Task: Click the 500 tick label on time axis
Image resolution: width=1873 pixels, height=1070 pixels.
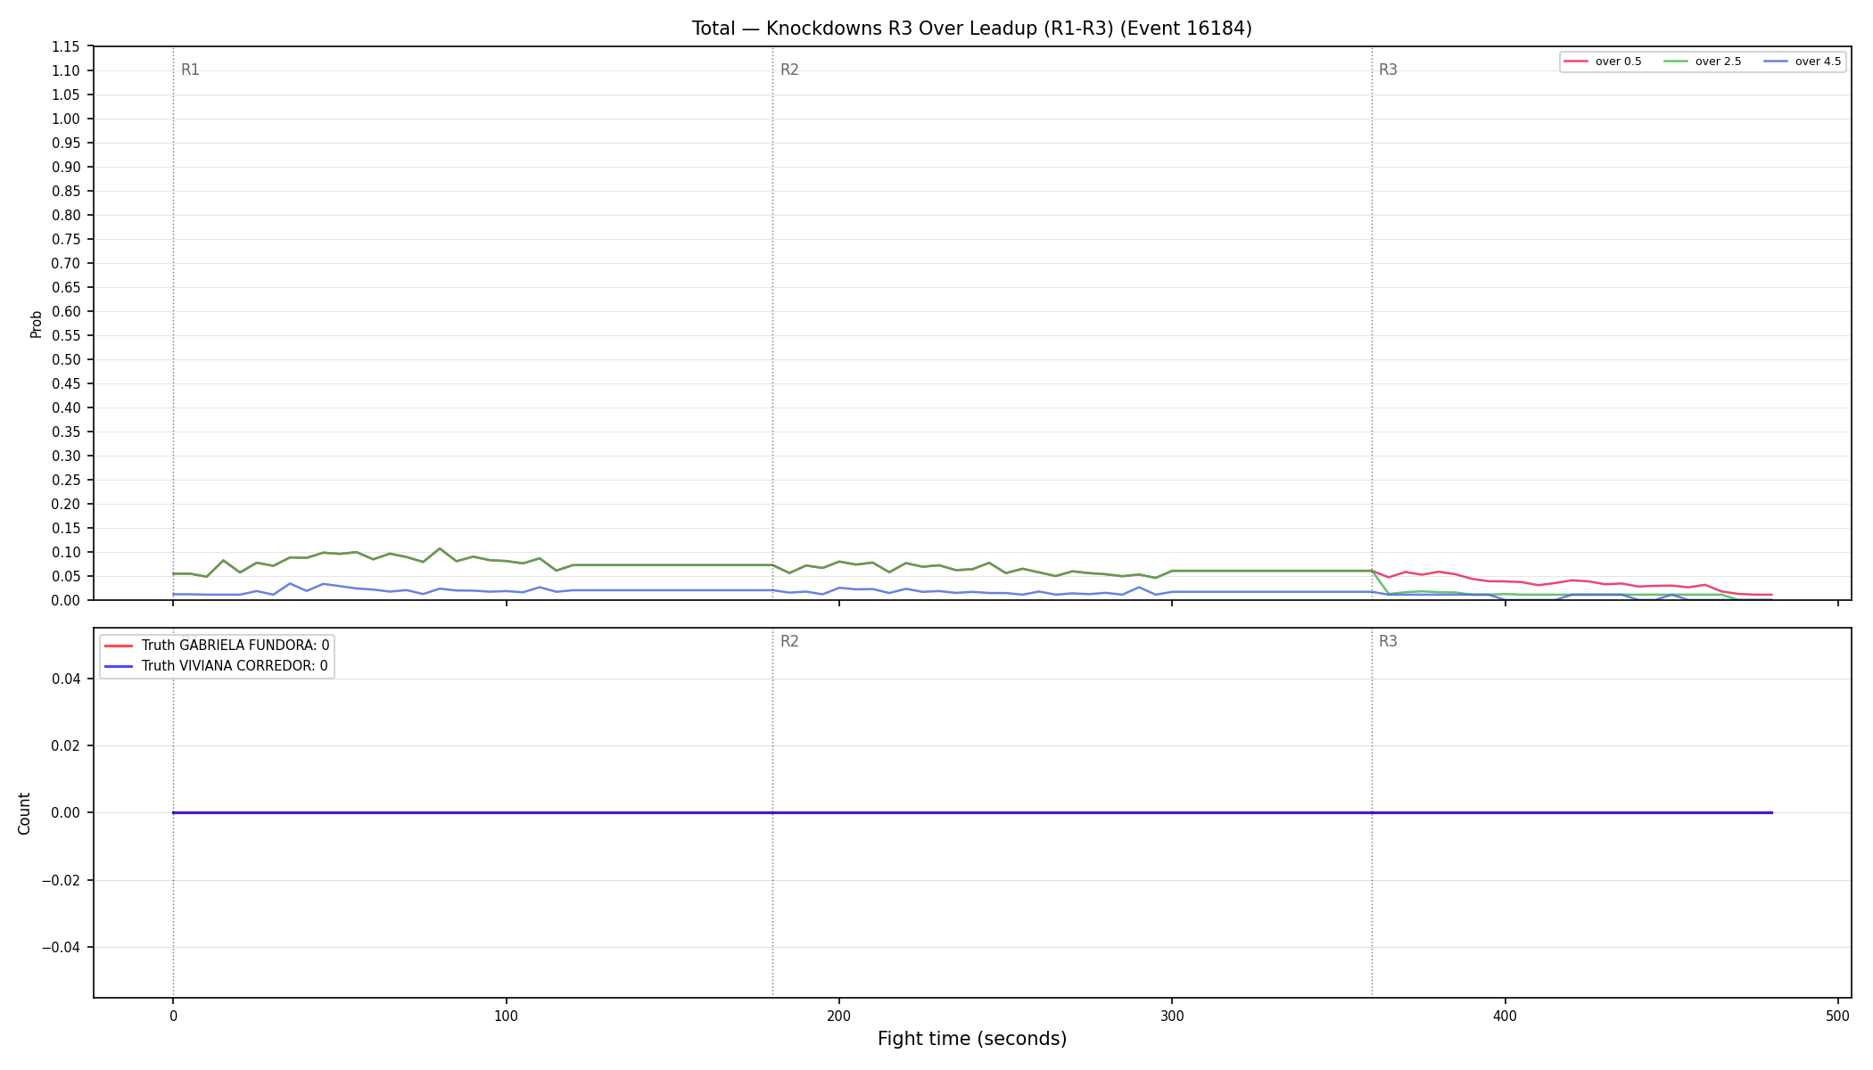Action: tap(1837, 1017)
